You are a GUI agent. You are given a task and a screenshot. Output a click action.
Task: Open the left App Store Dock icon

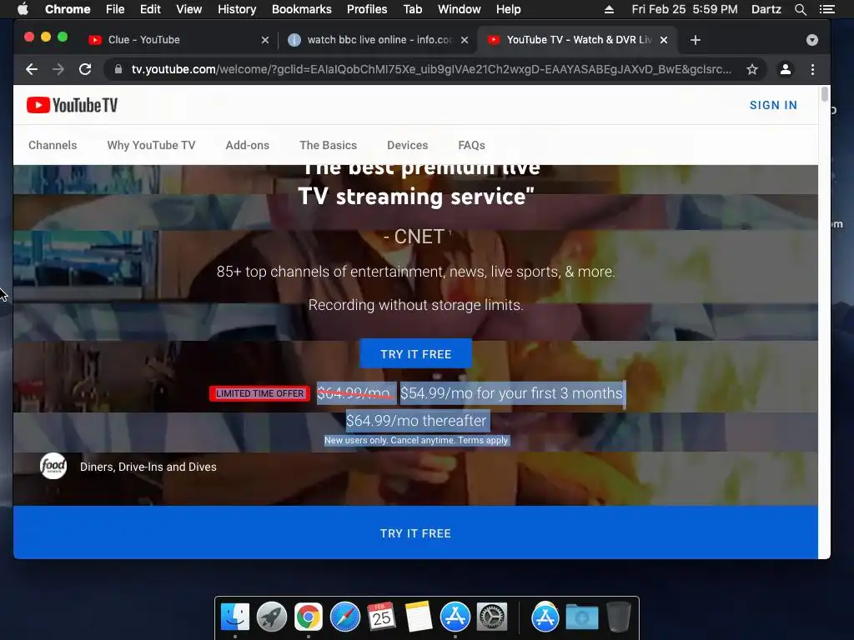pos(455,617)
